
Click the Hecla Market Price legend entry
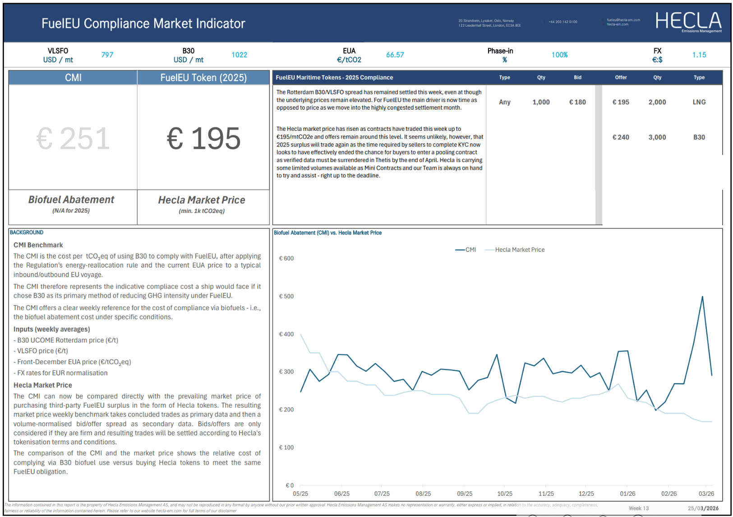click(515, 249)
